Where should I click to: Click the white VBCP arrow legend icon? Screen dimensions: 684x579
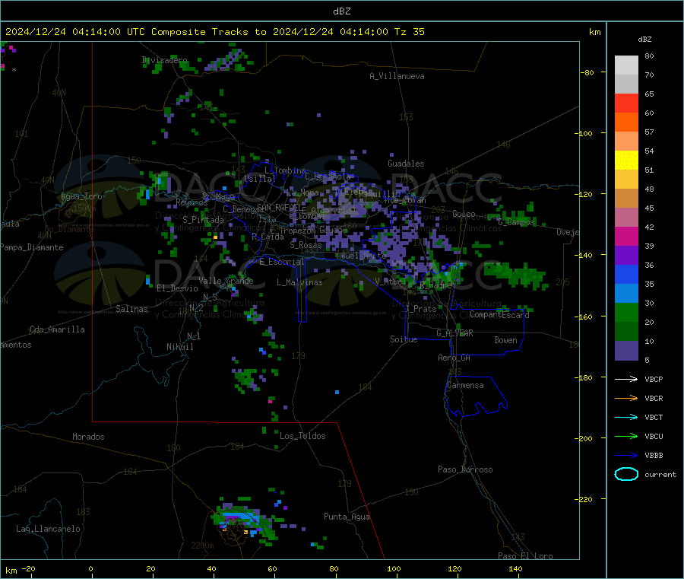click(626, 379)
